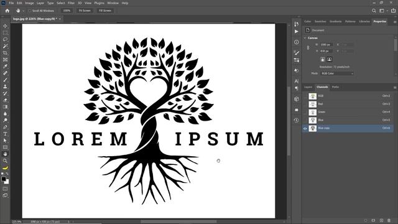Select the Pen tool
The image size is (398, 224).
click(x=5, y=127)
